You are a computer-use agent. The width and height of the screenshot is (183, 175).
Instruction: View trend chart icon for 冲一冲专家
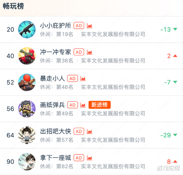point(90,52)
